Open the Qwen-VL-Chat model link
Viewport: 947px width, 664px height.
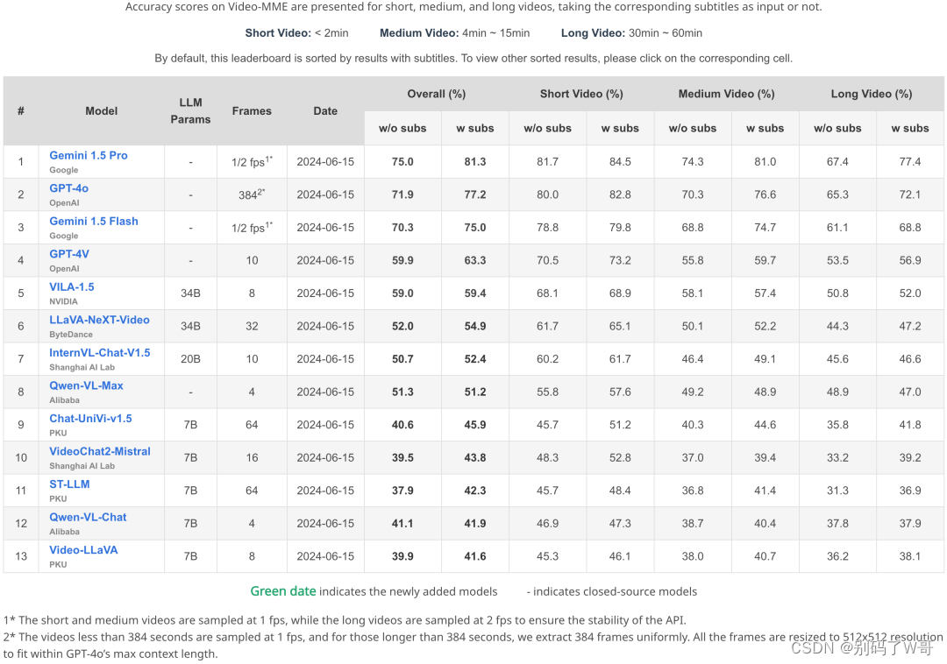88,517
